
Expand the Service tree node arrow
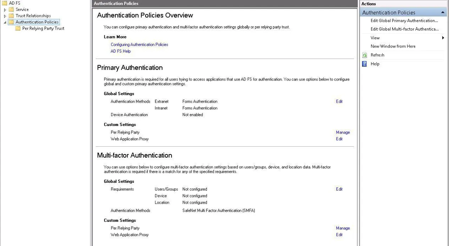click(x=5, y=10)
